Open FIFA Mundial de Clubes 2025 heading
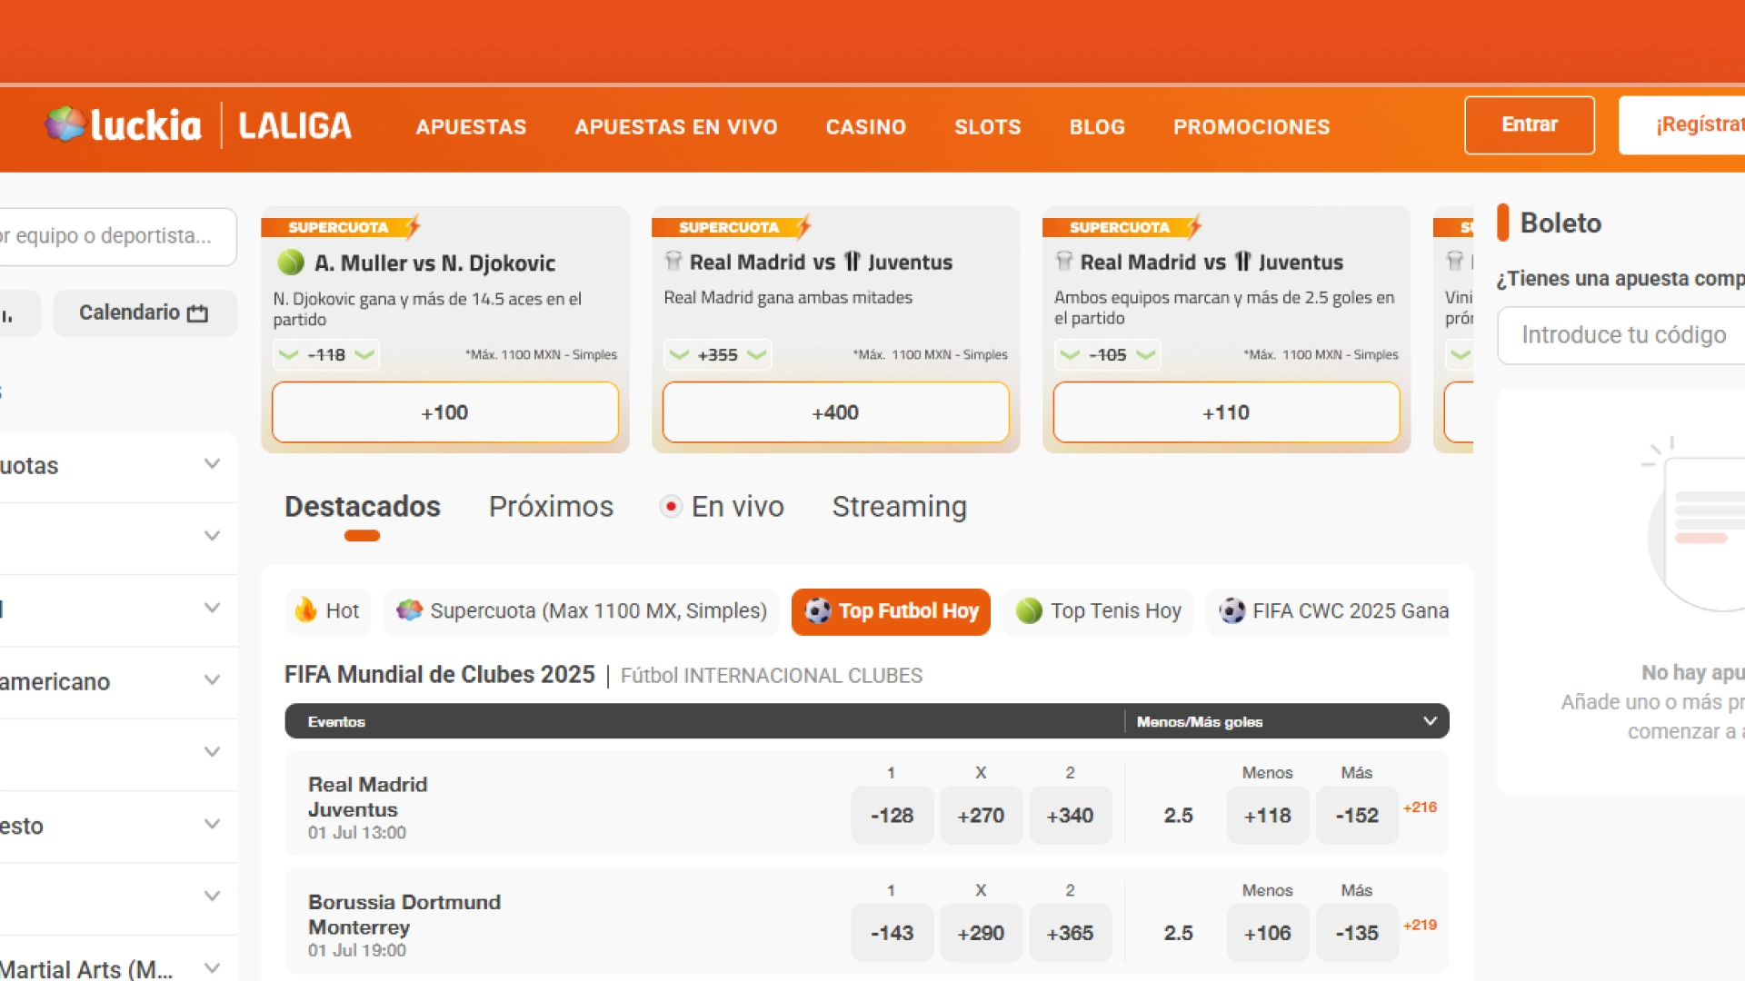 click(439, 675)
